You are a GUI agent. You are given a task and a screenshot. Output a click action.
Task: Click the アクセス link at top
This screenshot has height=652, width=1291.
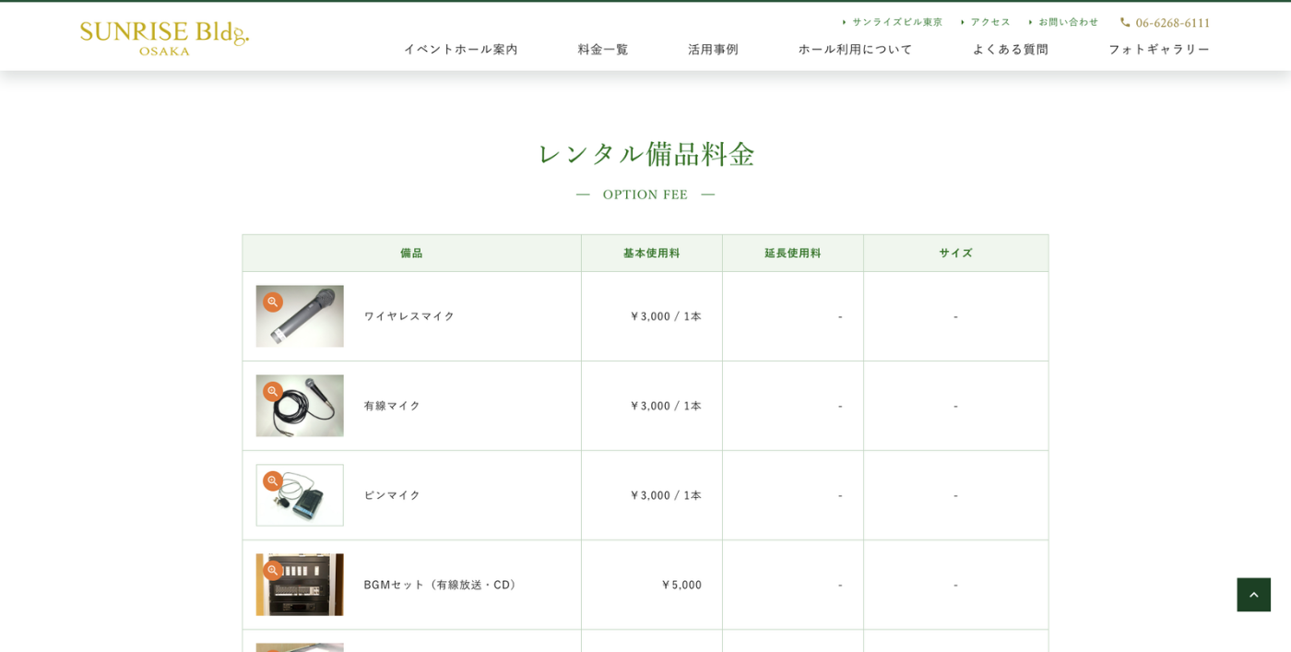(989, 22)
